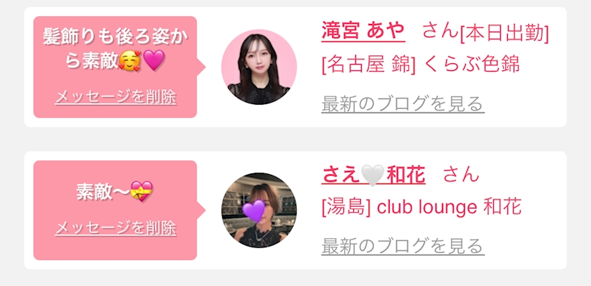This screenshot has height=286, width=591.
Task: Click the smiling face with hearts emoji
Action: tap(129, 60)
